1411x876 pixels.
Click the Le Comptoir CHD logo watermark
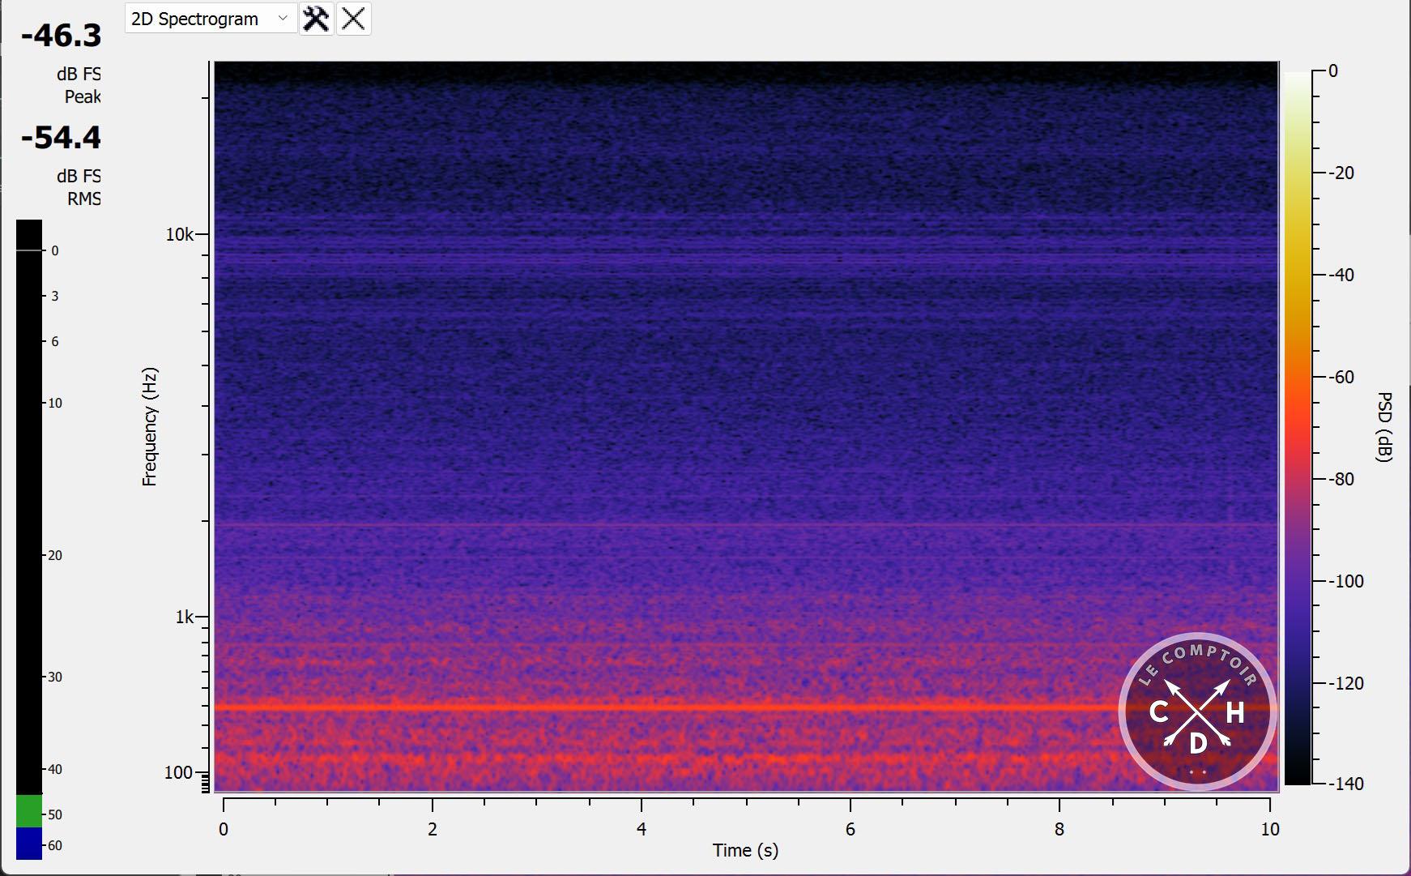point(1197,711)
